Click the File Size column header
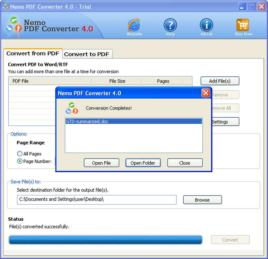The image size is (268, 259). pos(117,81)
